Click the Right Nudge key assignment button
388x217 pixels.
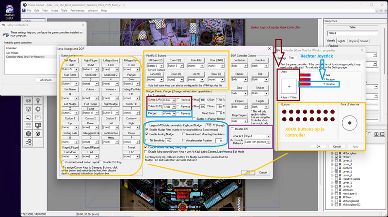(x=111, y=104)
